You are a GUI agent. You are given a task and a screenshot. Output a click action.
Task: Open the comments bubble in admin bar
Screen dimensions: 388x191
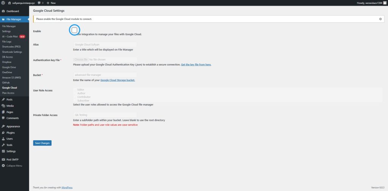point(39,3)
